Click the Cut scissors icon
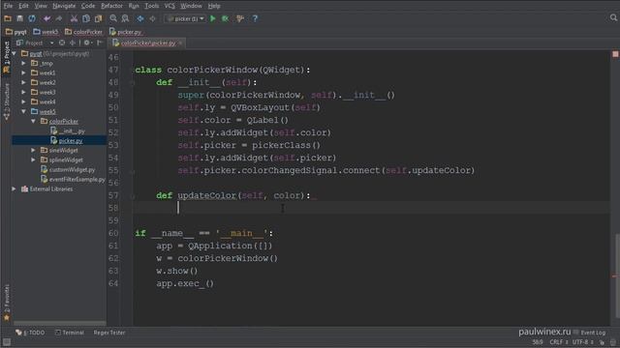The height and width of the screenshot is (348, 620). point(74,18)
